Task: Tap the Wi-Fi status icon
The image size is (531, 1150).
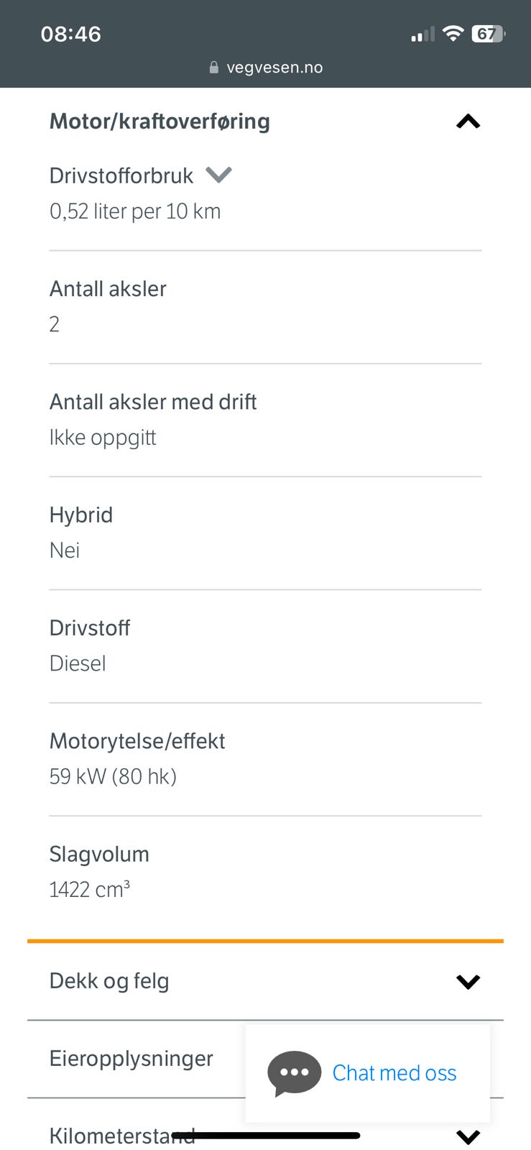Action: click(453, 34)
